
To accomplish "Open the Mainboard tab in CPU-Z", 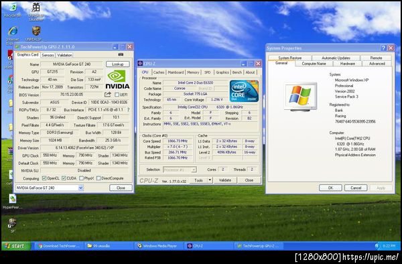I will 176,72.
